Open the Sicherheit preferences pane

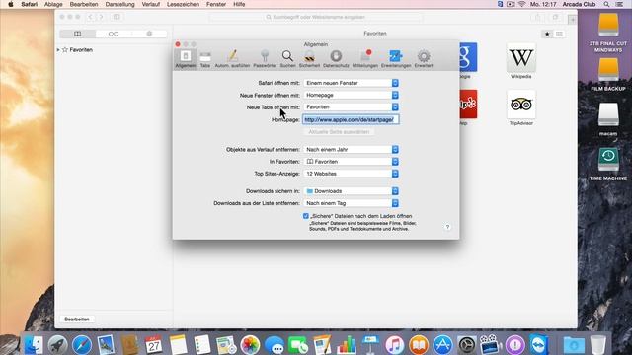tap(309, 59)
